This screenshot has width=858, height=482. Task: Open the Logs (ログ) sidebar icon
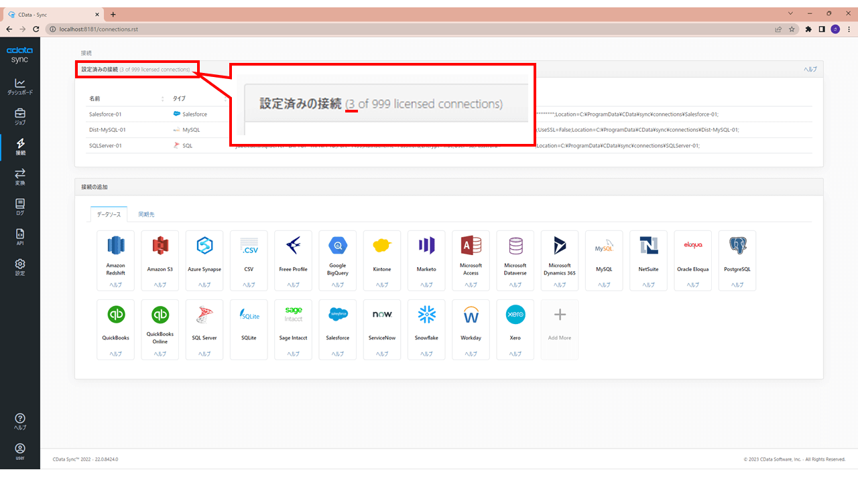pos(20,208)
